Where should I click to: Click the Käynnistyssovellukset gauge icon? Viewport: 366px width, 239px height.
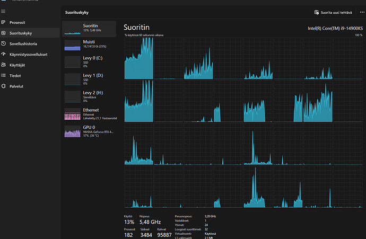click(x=4, y=55)
